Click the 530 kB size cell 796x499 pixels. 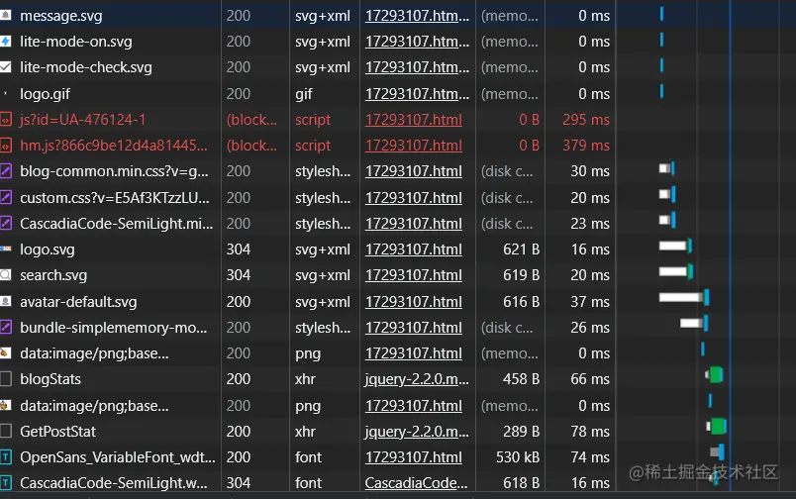click(x=517, y=457)
